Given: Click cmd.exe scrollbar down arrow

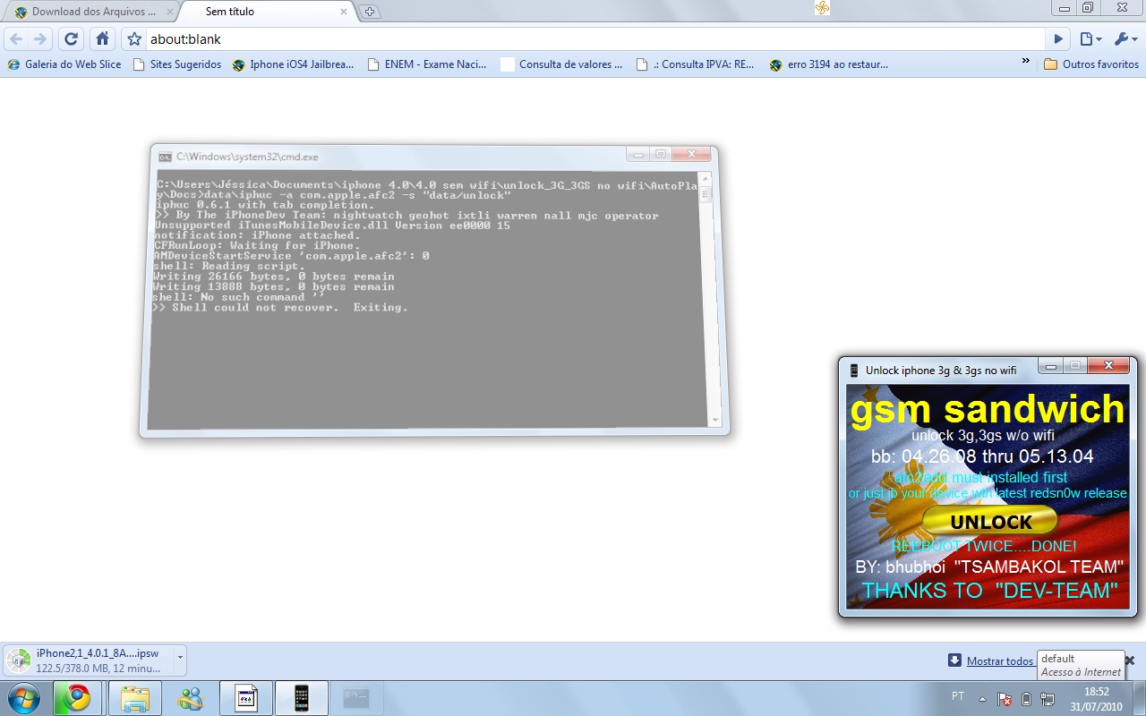Looking at the screenshot, I should (714, 421).
